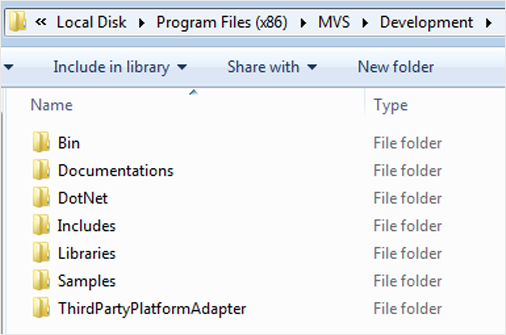Viewport: 506px width, 335px height.
Task: Expand the arrow after Local Disk breadcrumb
Action: tap(142, 23)
